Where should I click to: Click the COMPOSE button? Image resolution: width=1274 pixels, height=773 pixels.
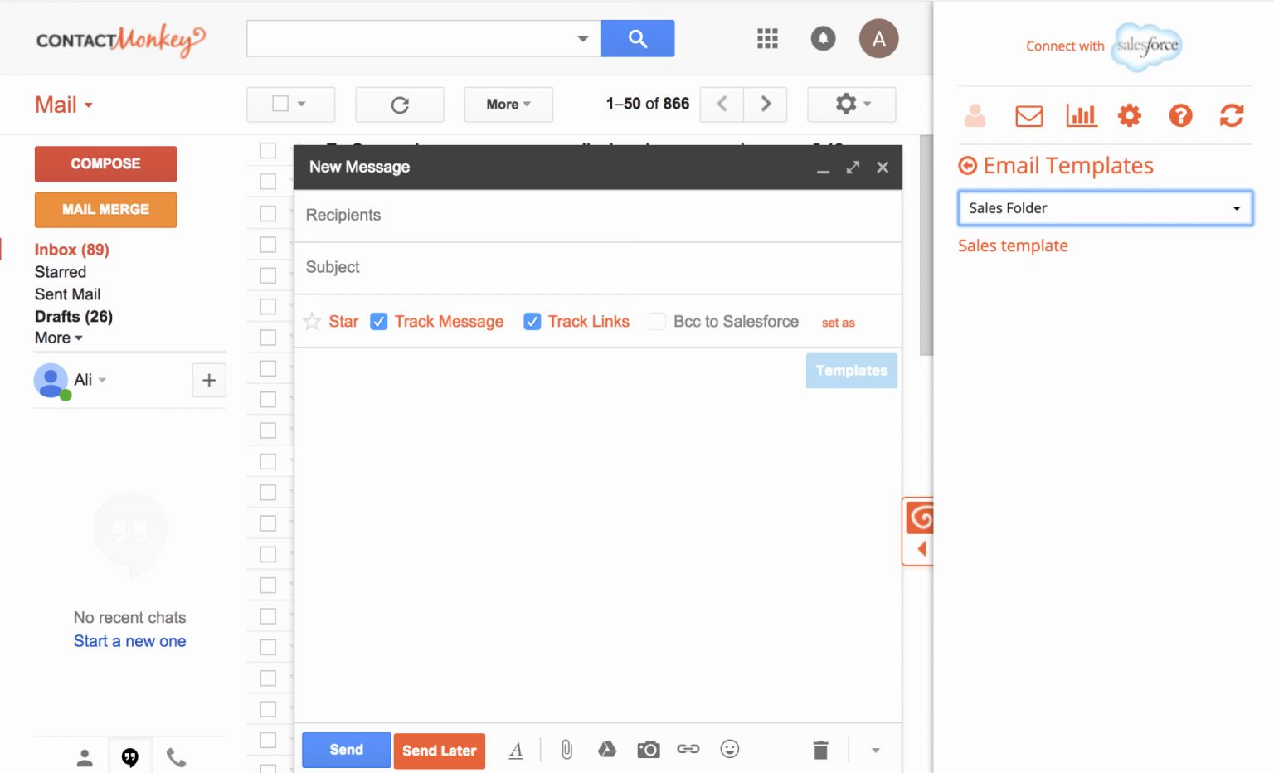[105, 163]
